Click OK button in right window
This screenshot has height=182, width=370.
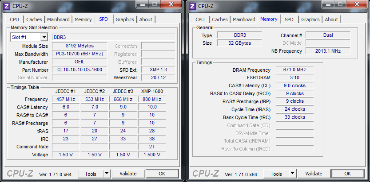tap(348, 174)
